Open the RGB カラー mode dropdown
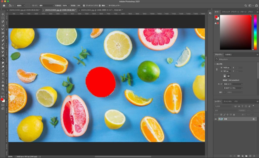The image size is (259, 158). [x=233, y=84]
